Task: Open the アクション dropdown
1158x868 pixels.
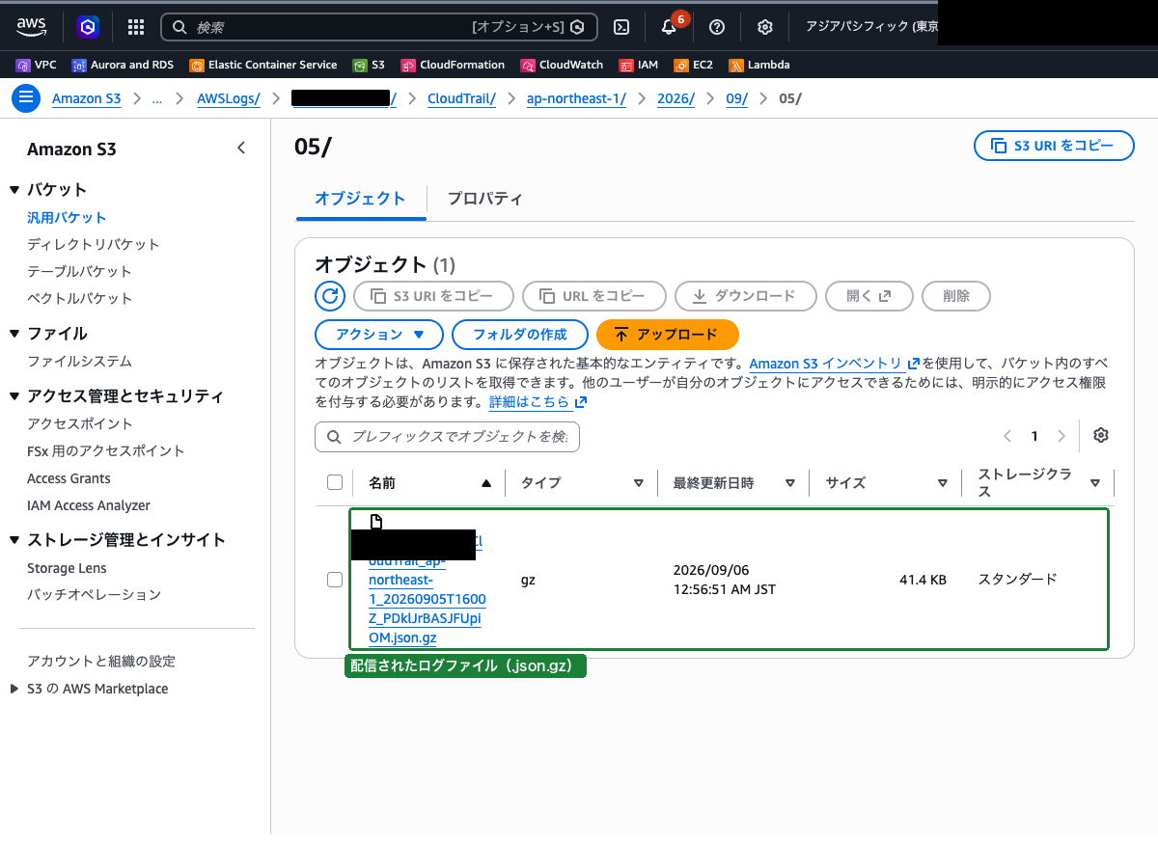Action: click(x=379, y=335)
